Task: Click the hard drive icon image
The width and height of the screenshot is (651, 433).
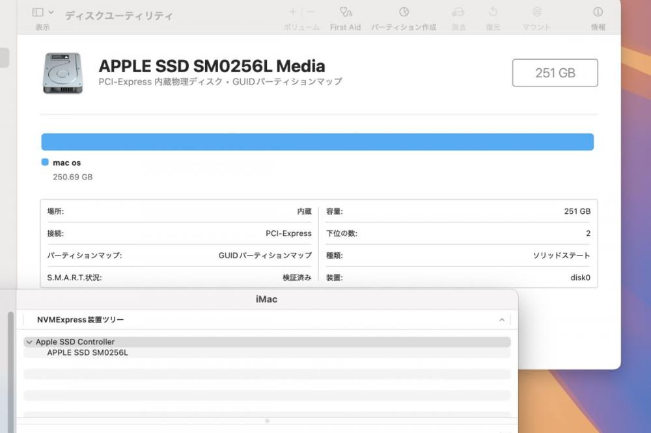Action: tap(62, 73)
